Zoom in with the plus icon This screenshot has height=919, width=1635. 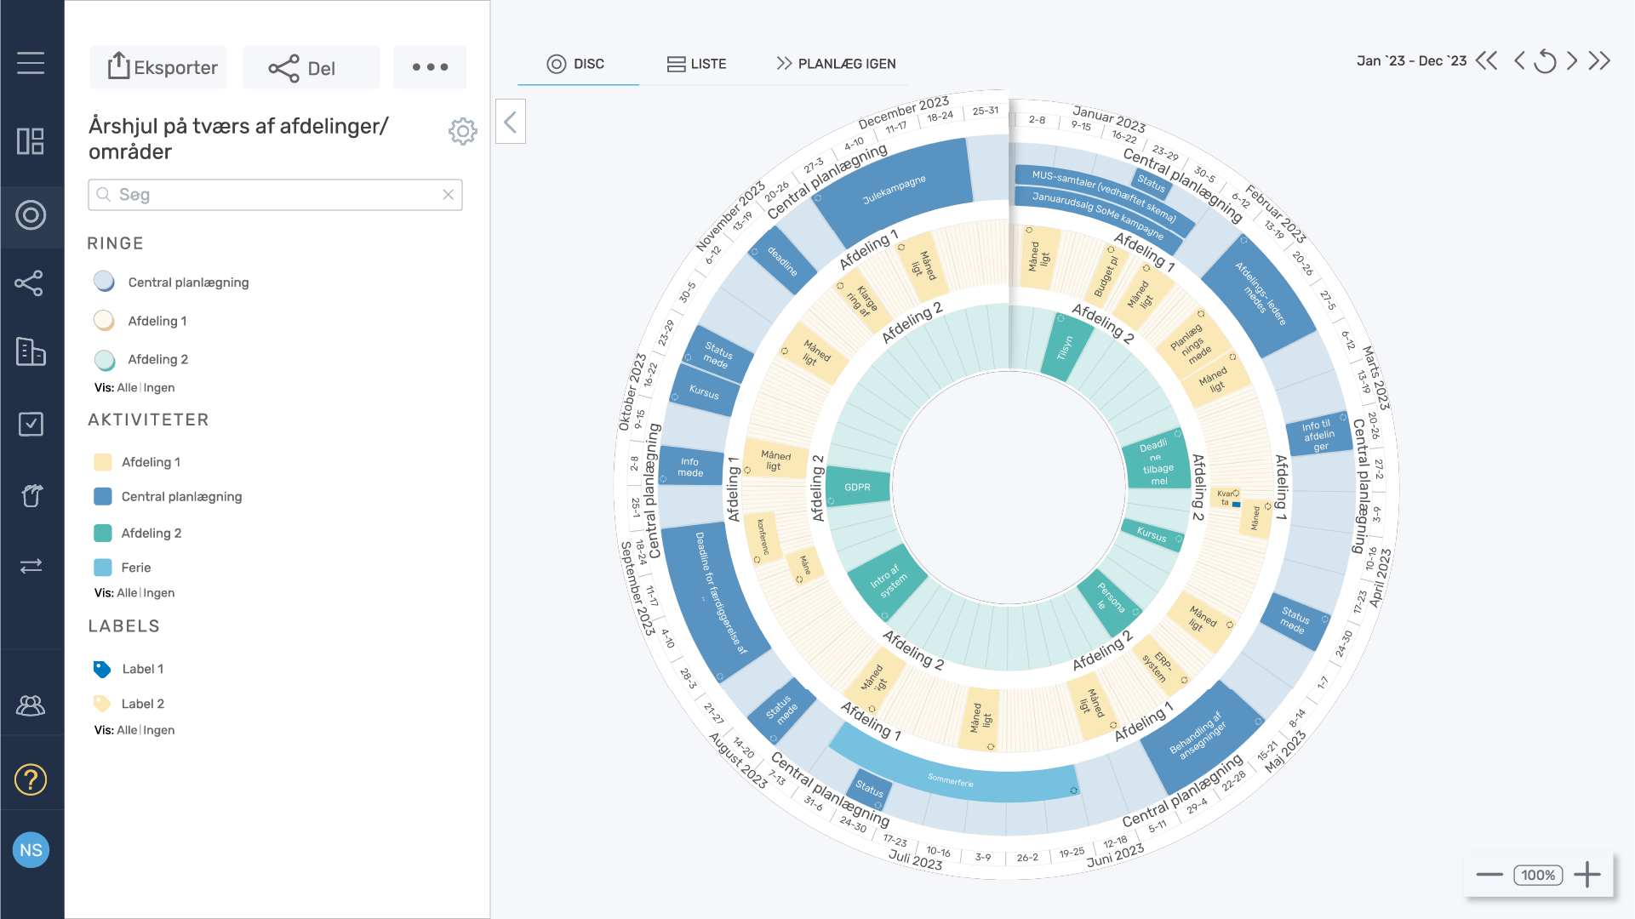tap(1587, 875)
